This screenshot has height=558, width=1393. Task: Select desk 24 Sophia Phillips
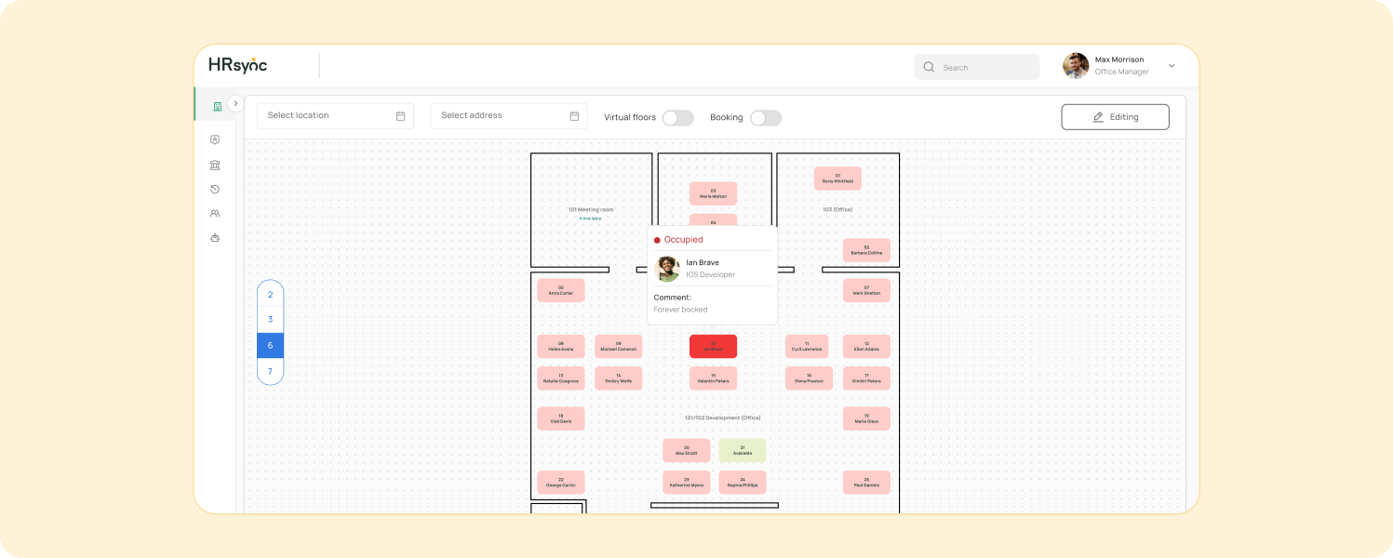coord(742,483)
